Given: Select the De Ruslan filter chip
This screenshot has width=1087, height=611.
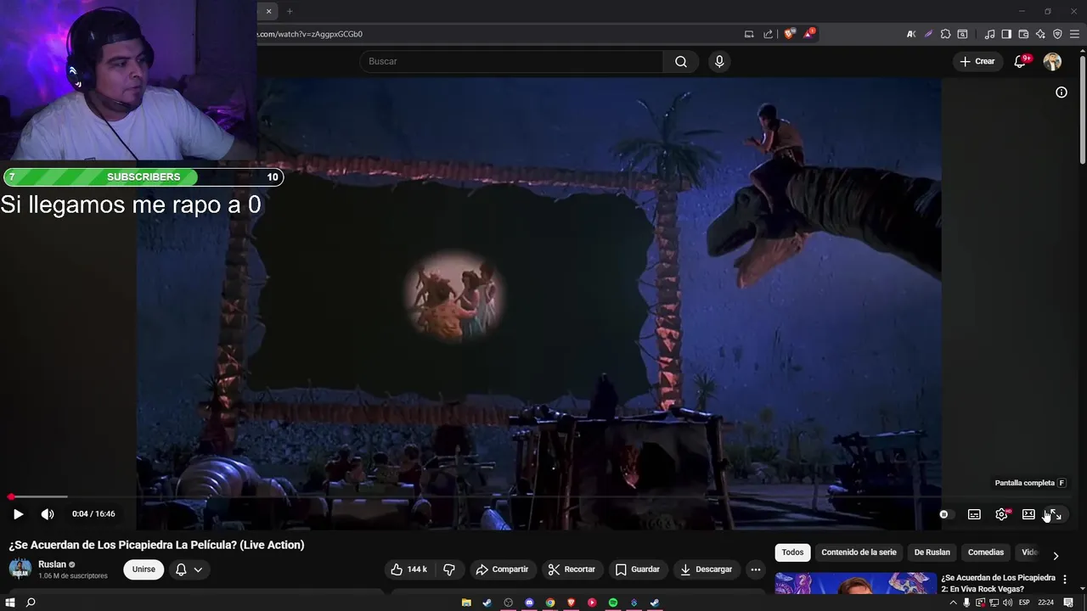Looking at the screenshot, I should pyautogui.click(x=932, y=552).
